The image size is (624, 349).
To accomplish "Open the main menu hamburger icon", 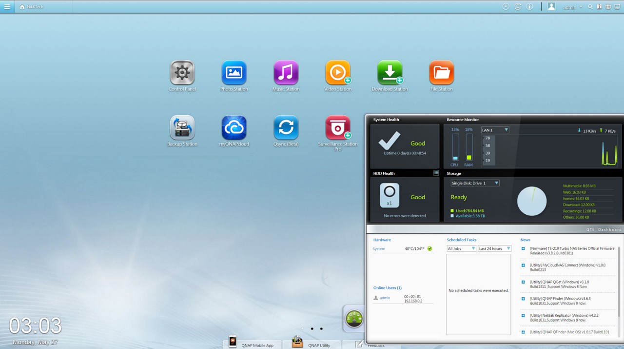I will 7,7.
